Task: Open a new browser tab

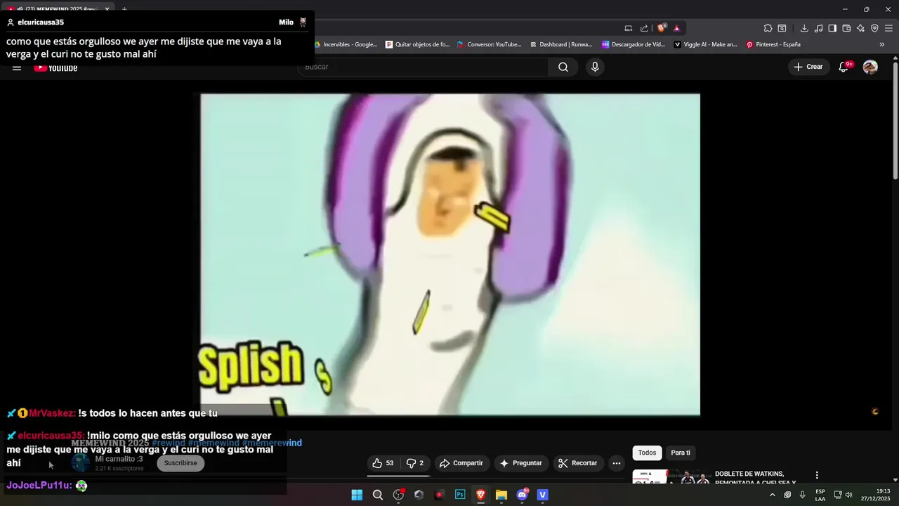Action: coord(124,9)
